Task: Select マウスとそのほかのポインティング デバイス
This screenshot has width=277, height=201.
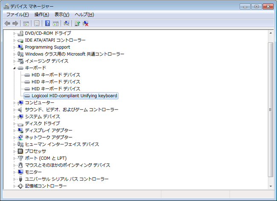Action: pyautogui.click(x=67, y=165)
